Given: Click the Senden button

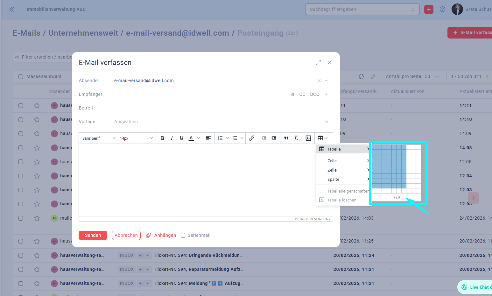Looking at the screenshot, I should tap(93, 235).
